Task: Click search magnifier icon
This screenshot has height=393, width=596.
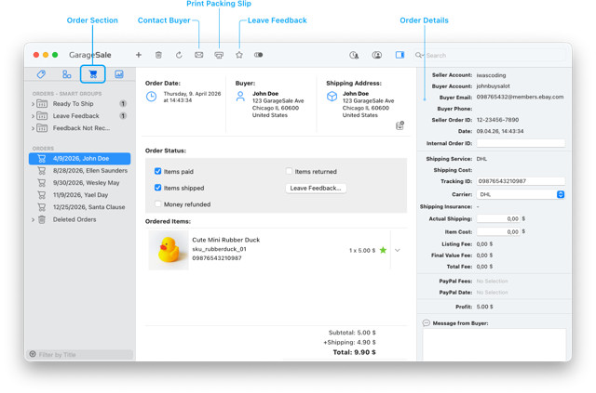Action: point(419,55)
